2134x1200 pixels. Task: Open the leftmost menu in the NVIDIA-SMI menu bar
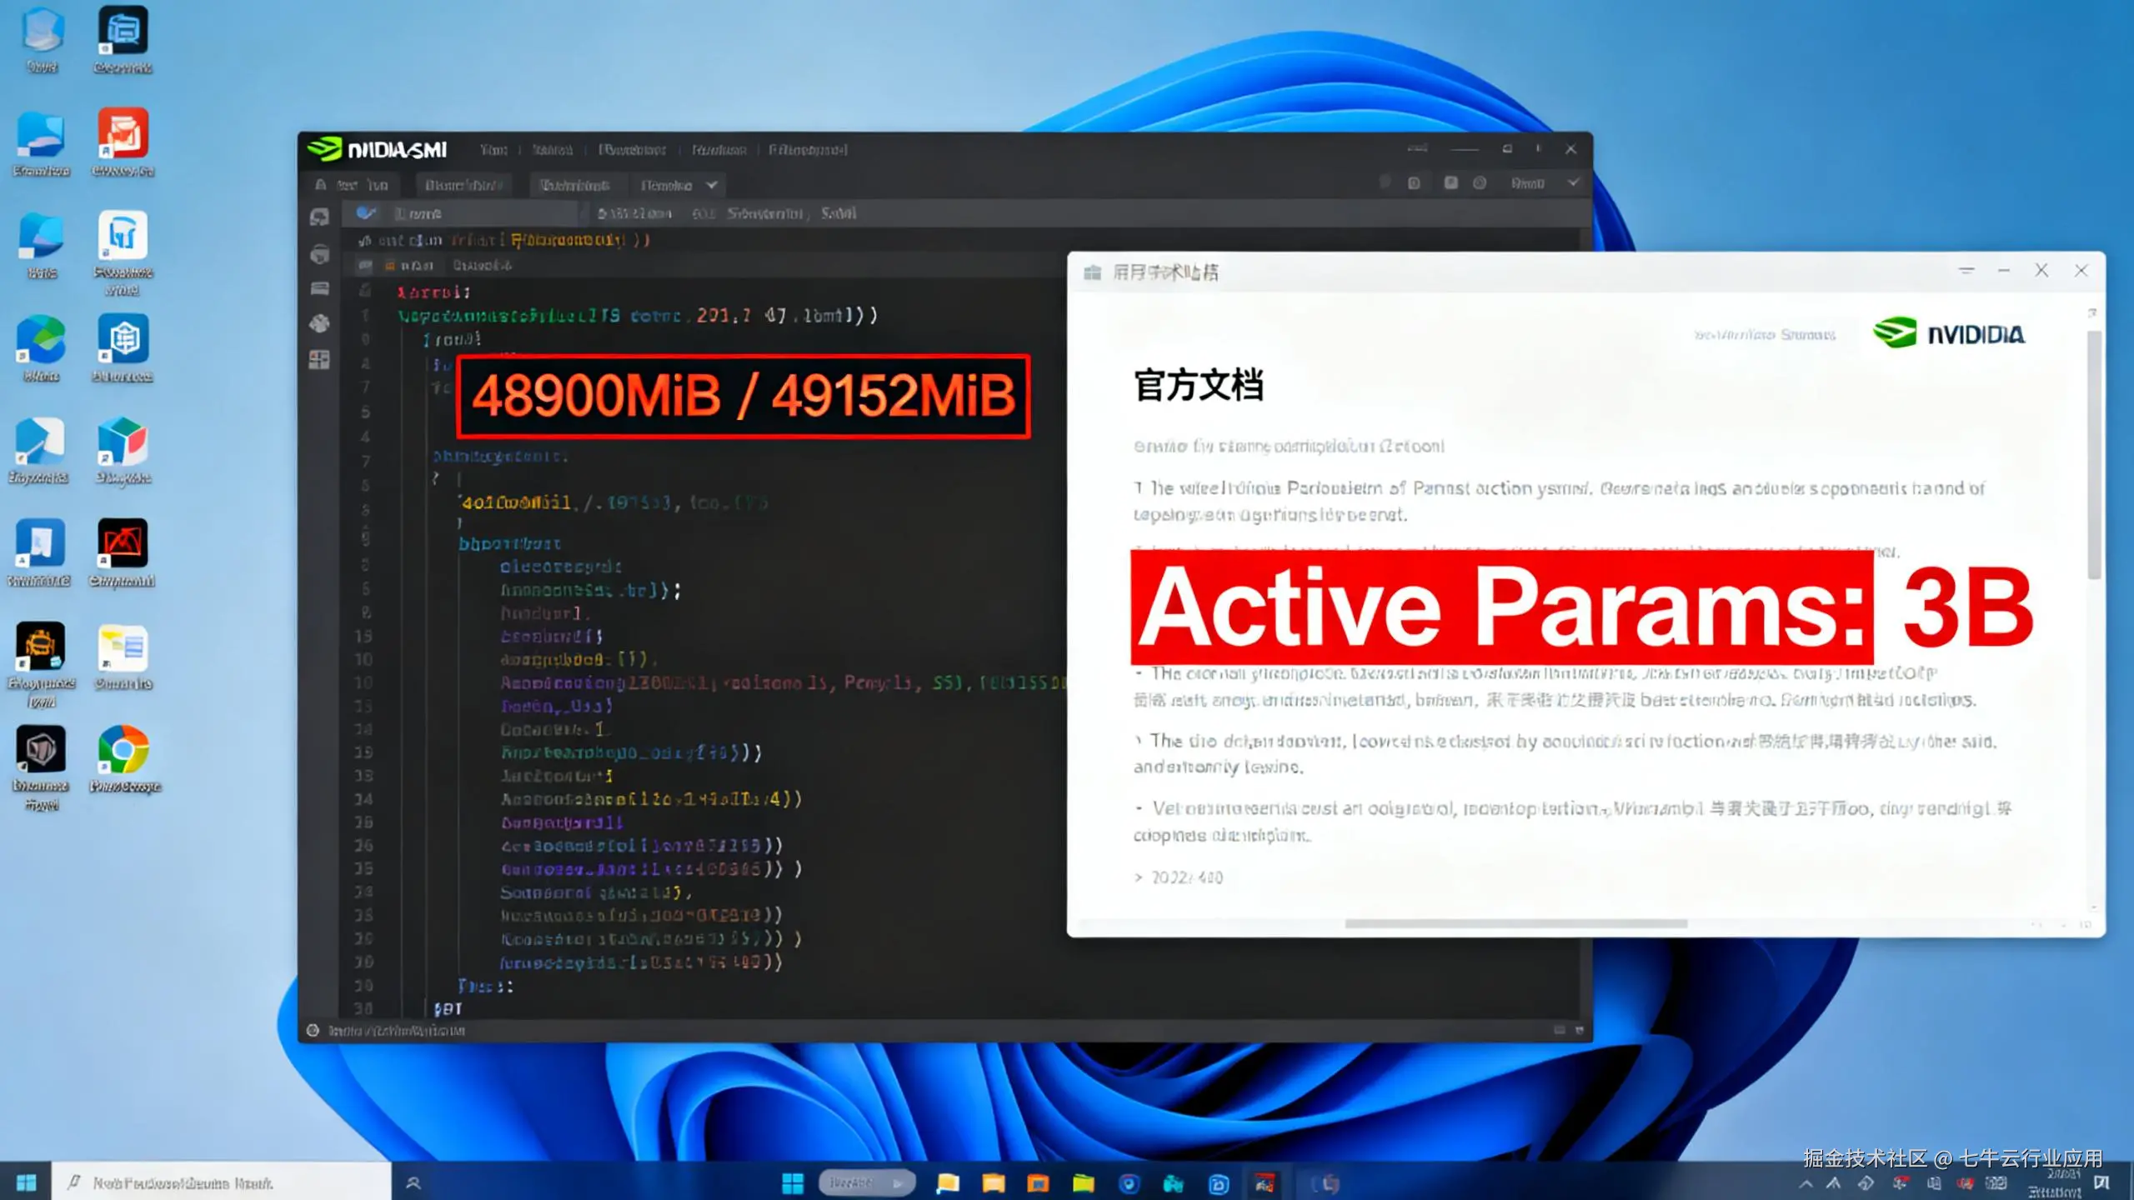pyautogui.click(x=493, y=150)
